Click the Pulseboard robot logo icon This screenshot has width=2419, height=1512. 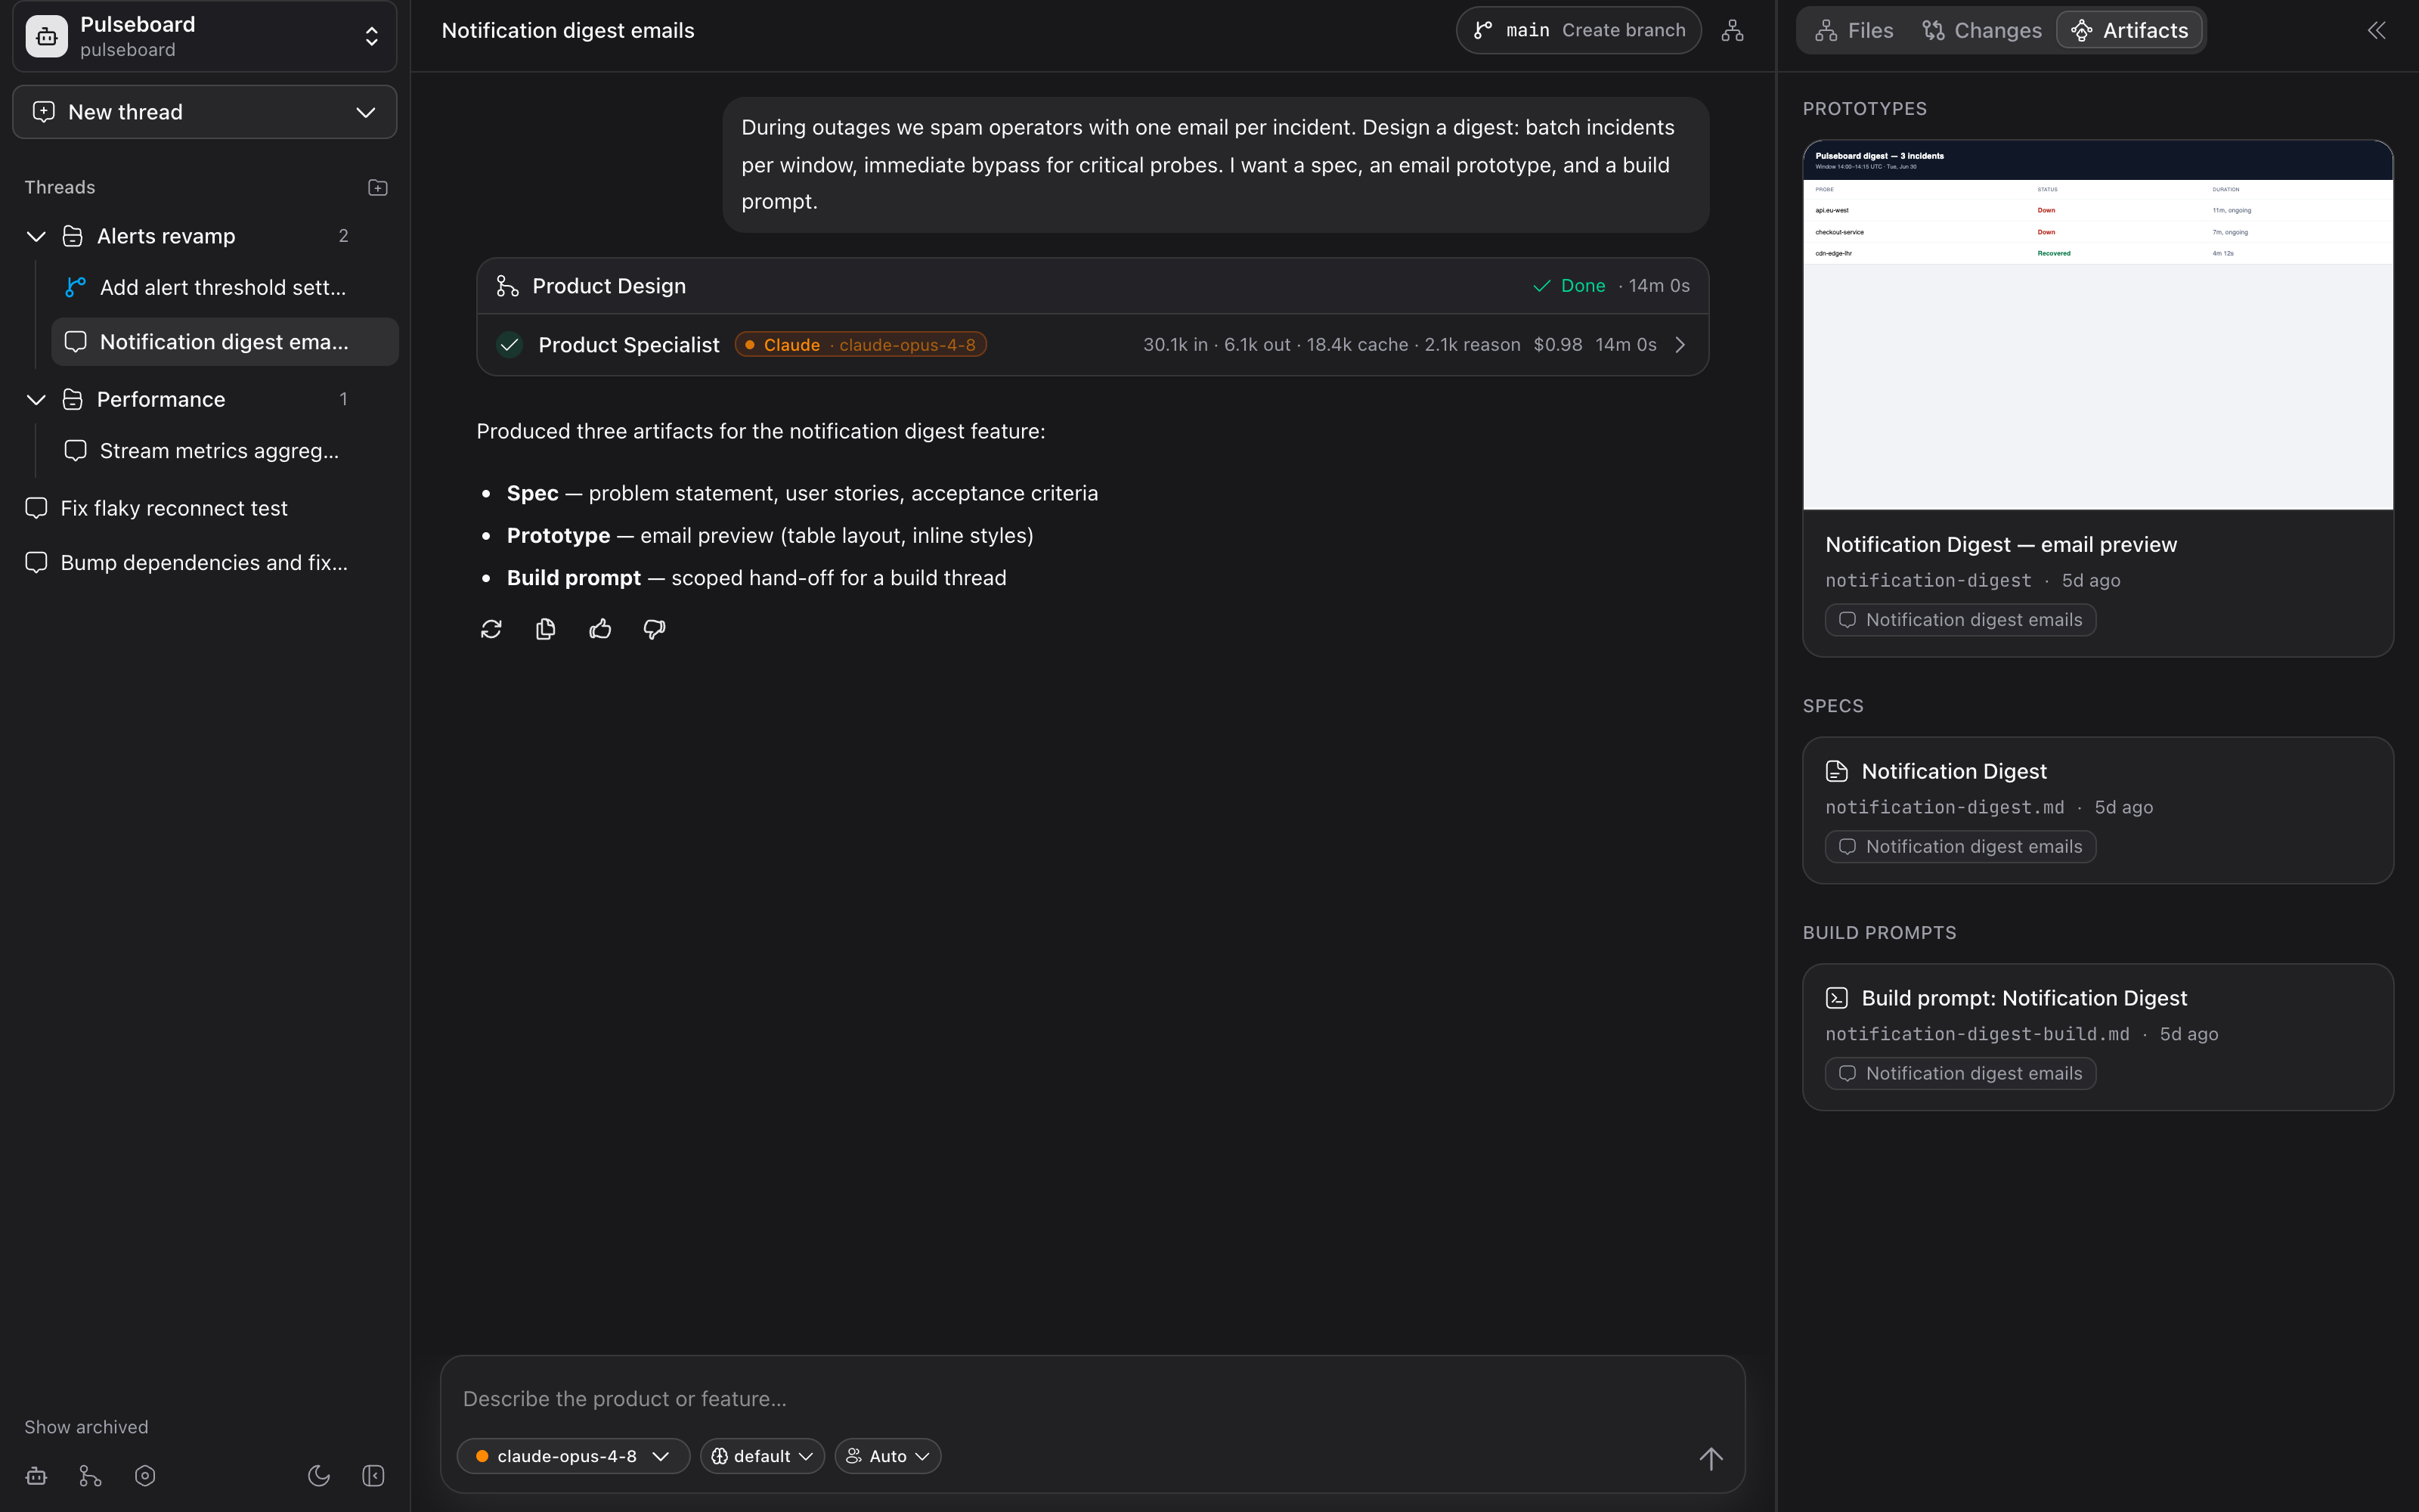pyautogui.click(x=46, y=36)
